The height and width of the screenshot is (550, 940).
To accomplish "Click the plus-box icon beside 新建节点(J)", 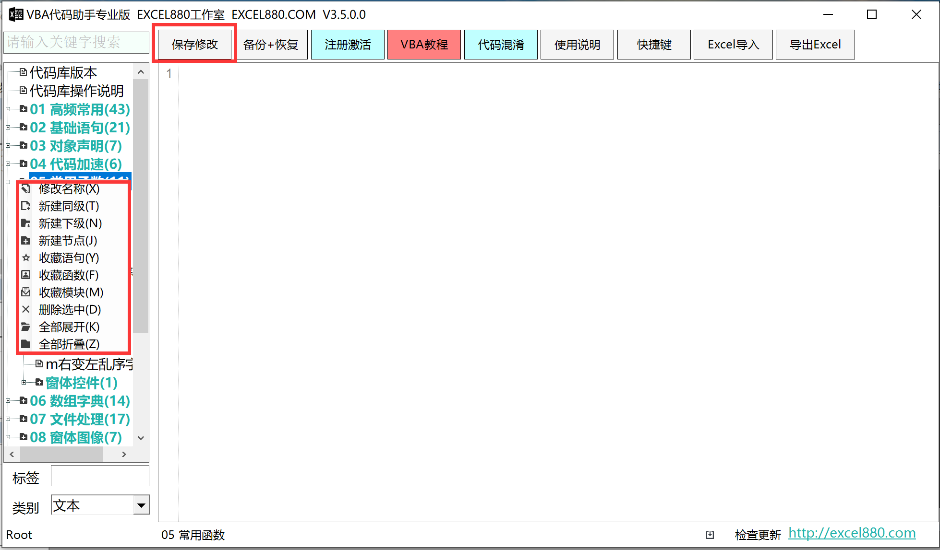I will coord(26,241).
